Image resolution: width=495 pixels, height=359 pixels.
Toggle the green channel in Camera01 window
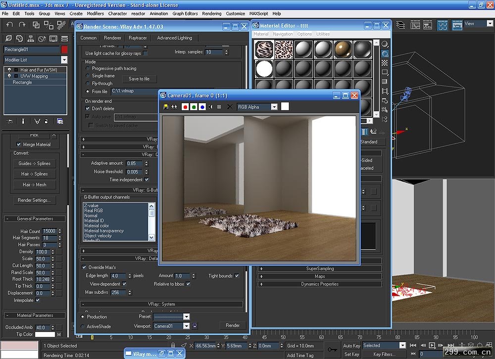(x=194, y=107)
